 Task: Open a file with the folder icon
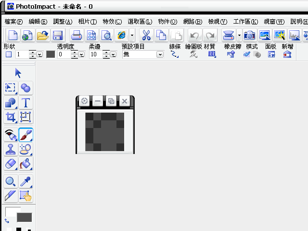click(x=43, y=35)
